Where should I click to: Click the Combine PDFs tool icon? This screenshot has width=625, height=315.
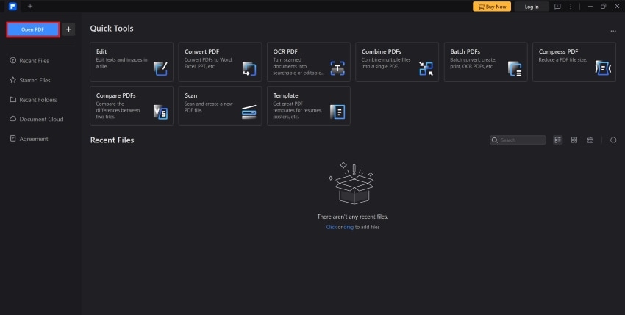(426, 68)
